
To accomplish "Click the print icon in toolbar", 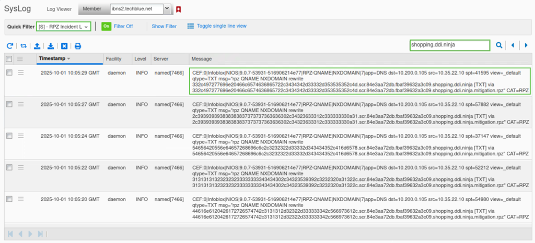I will pos(78,46).
